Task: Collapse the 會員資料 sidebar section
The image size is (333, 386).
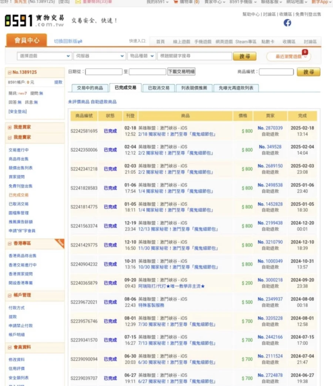Action: pos(10,348)
